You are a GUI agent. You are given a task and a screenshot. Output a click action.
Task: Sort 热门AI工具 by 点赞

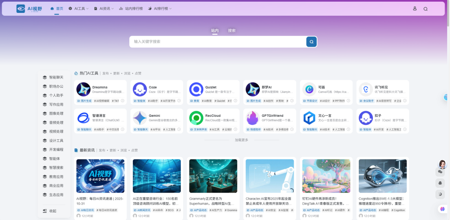point(138,73)
